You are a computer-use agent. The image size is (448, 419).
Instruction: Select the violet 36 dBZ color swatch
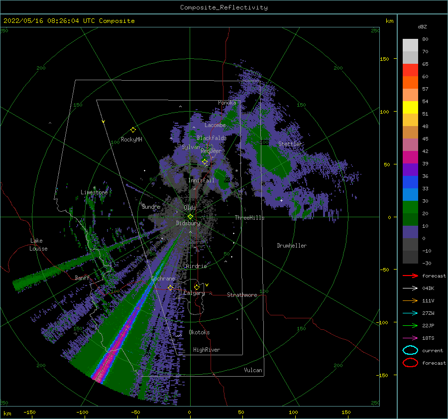410,169
